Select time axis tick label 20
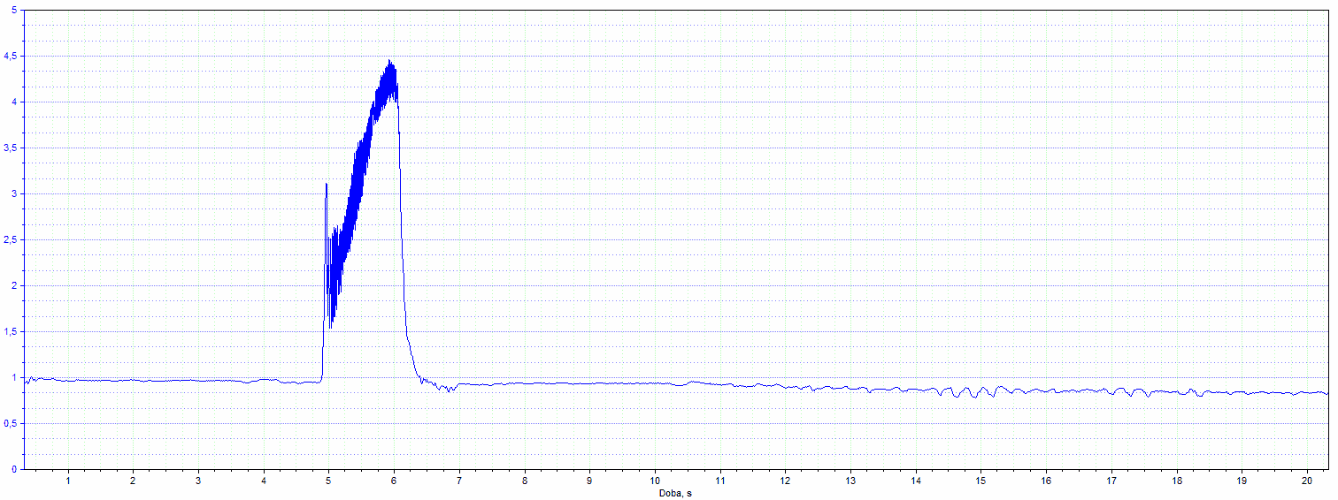The height and width of the screenshot is (500, 1338). (x=1307, y=481)
